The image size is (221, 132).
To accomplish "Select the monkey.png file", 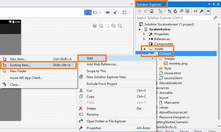I will click(178, 63).
